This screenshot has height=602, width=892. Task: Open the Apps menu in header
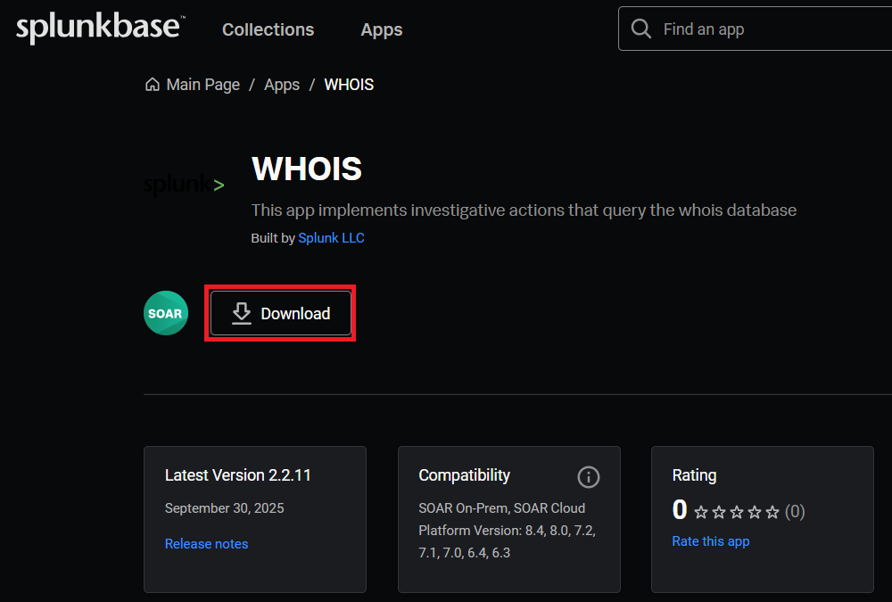click(x=382, y=29)
